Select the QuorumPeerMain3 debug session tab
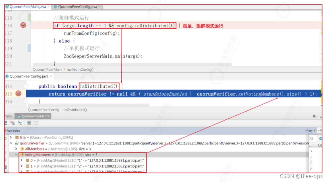This screenshot has height=182, width=327. click(33, 116)
